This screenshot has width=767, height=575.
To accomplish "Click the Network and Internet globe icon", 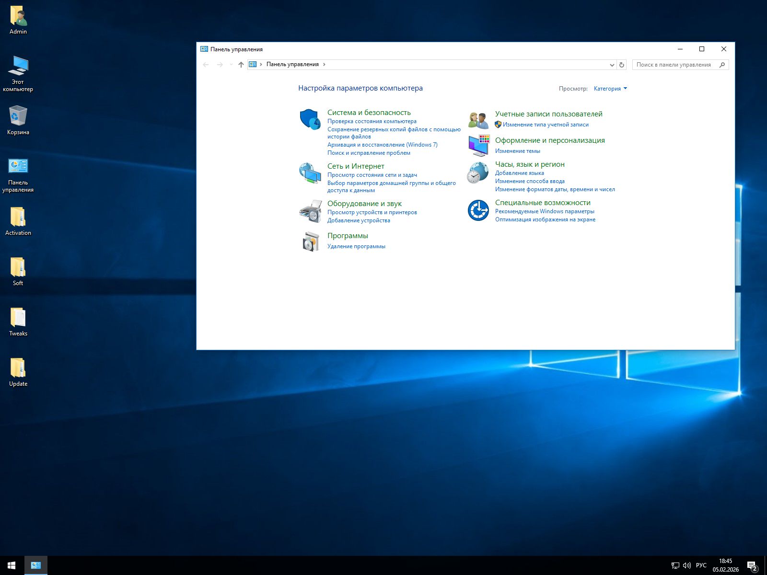I will 310,173.
